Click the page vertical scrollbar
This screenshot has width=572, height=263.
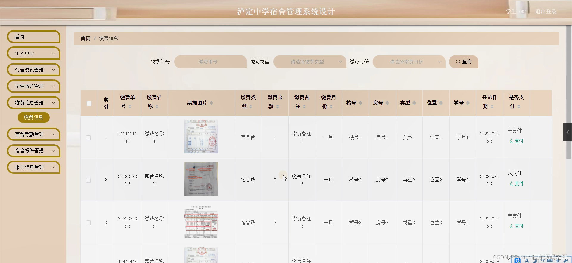click(x=569, y=92)
